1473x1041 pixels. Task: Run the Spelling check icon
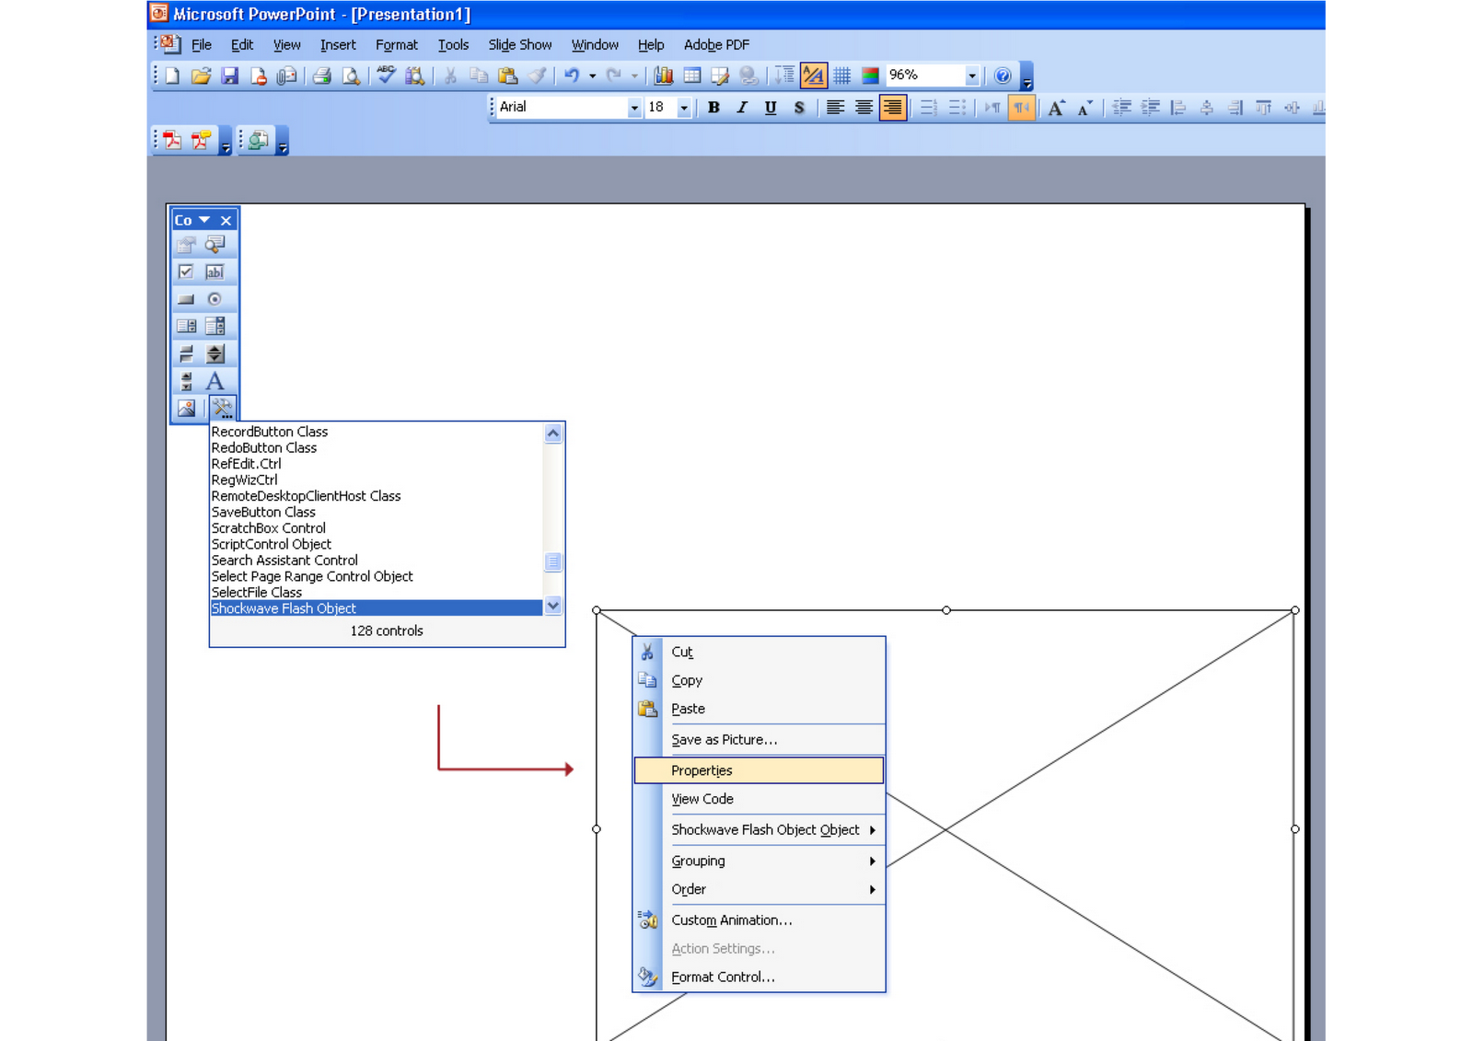386,75
